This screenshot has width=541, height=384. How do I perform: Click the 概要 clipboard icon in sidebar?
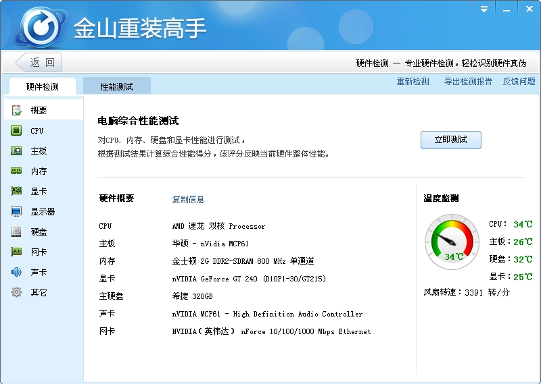tap(16, 110)
